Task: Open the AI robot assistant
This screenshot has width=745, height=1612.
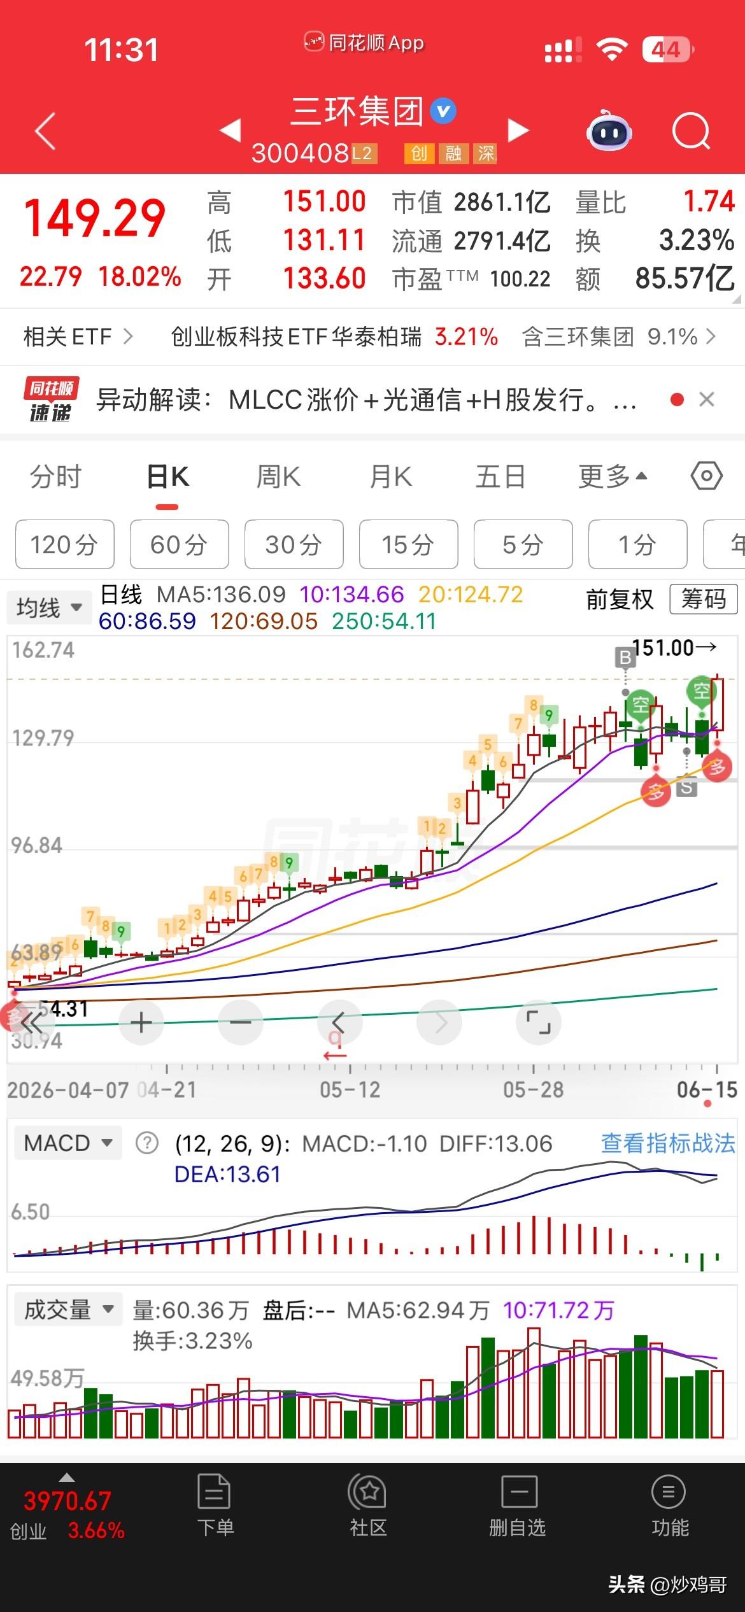Action: [x=609, y=131]
